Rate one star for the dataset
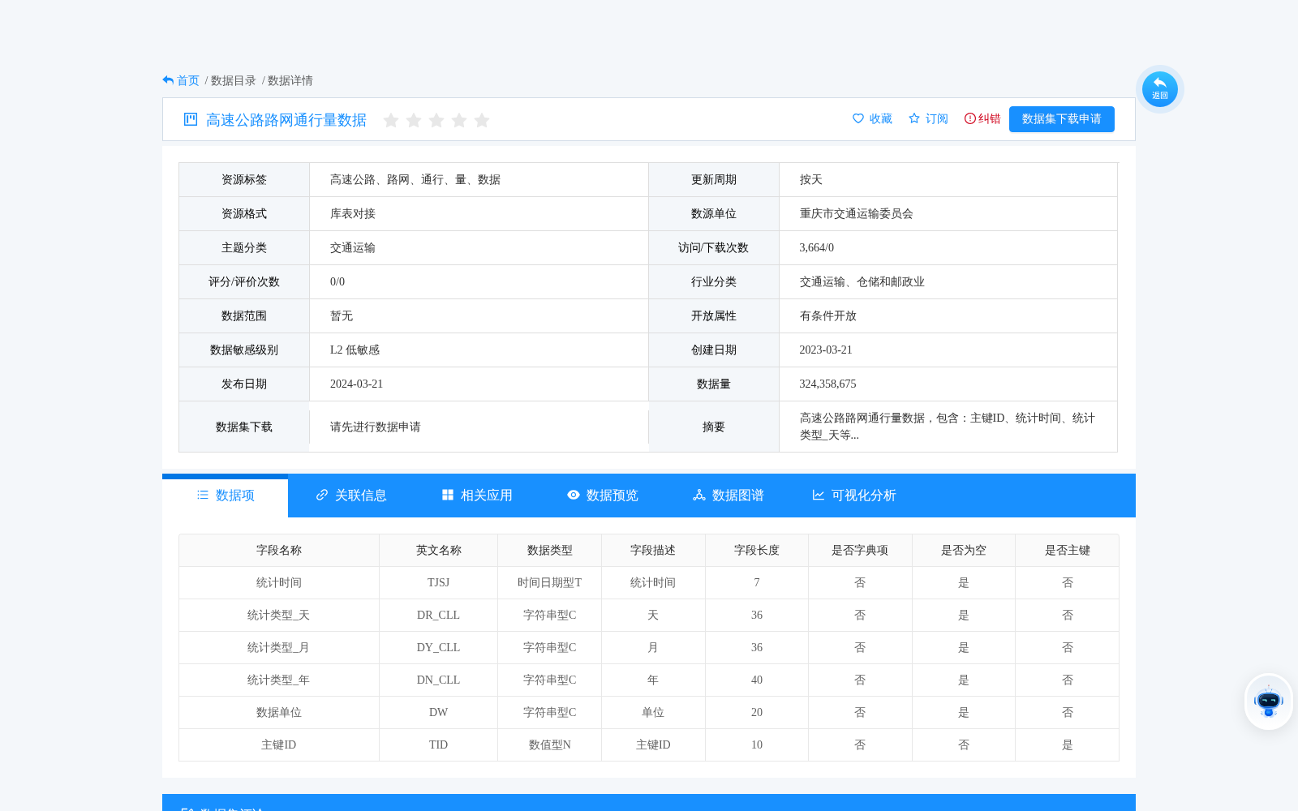Image resolution: width=1298 pixels, height=811 pixels. coord(391,120)
